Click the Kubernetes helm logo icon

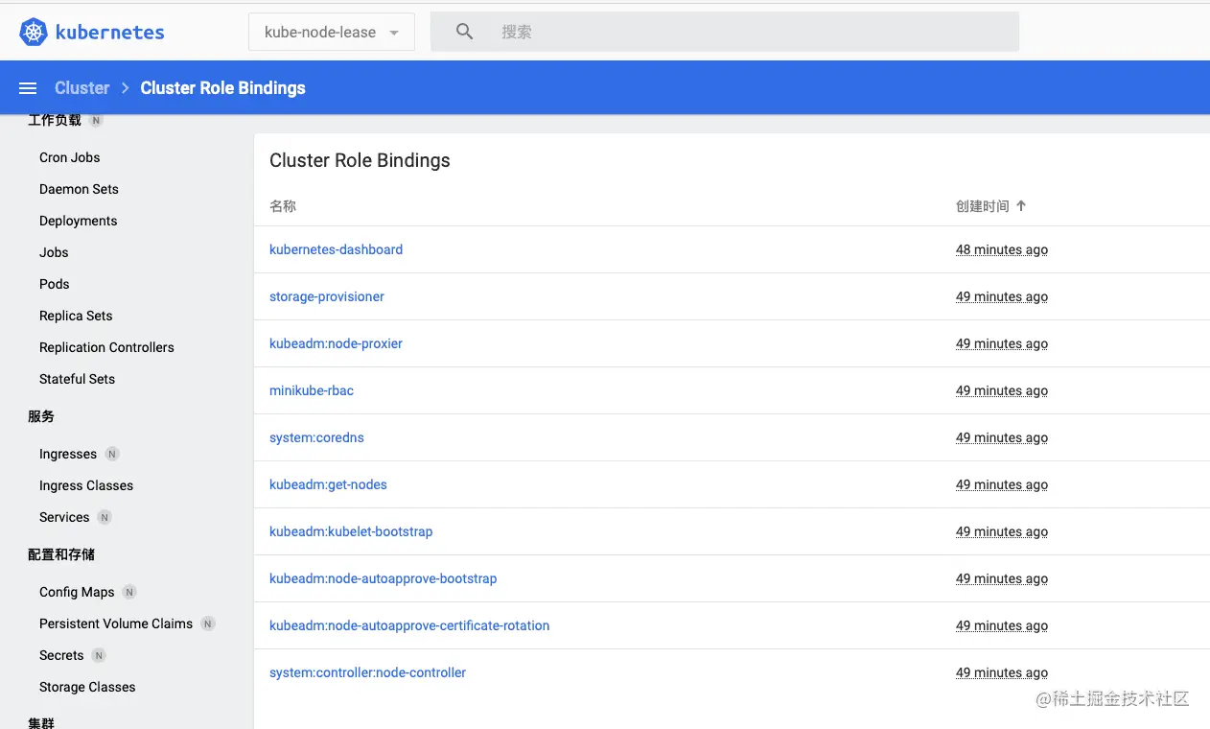(x=34, y=32)
